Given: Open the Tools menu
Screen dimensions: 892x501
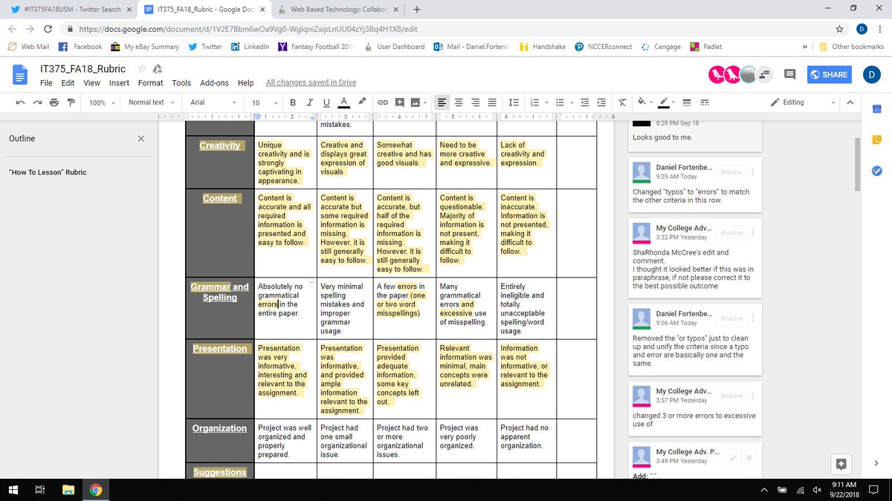Looking at the screenshot, I should coord(181,83).
